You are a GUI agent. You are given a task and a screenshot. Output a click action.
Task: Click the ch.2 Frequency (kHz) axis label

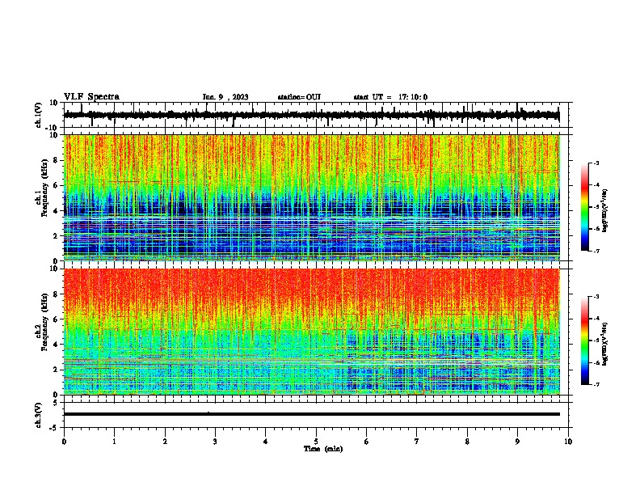click(x=42, y=322)
